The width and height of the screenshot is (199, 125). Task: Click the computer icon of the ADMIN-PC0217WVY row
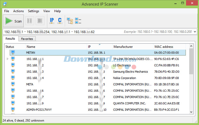point(13,109)
